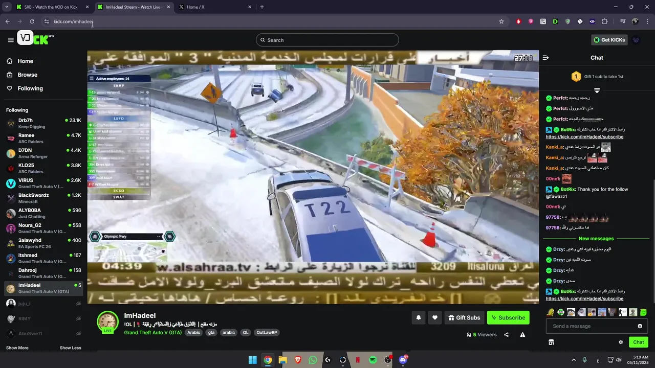The image size is (655, 368).
Task: Click the Get KICKs button
Action: (609, 40)
